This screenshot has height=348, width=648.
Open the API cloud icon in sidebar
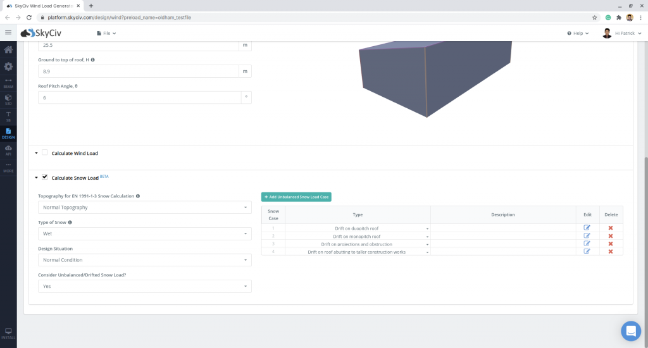tap(8, 149)
